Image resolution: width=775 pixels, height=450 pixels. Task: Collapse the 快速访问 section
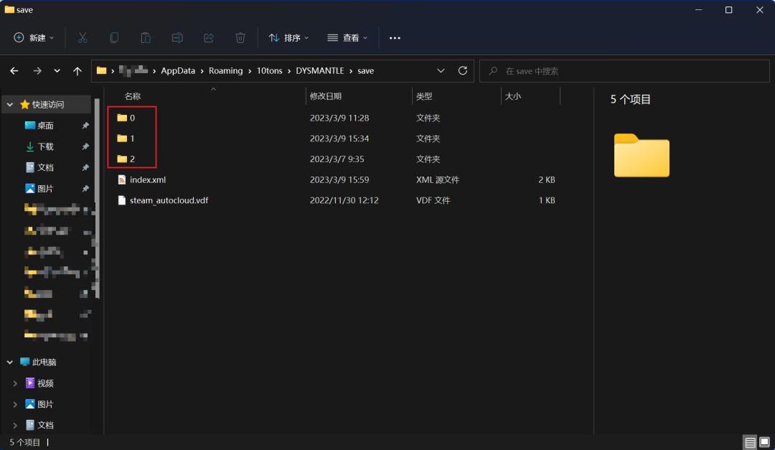[x=10, y=105]
